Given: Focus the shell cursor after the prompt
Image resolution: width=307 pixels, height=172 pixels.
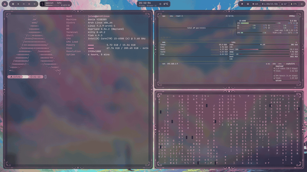Looking at the screenshot, I should point(46,77).
